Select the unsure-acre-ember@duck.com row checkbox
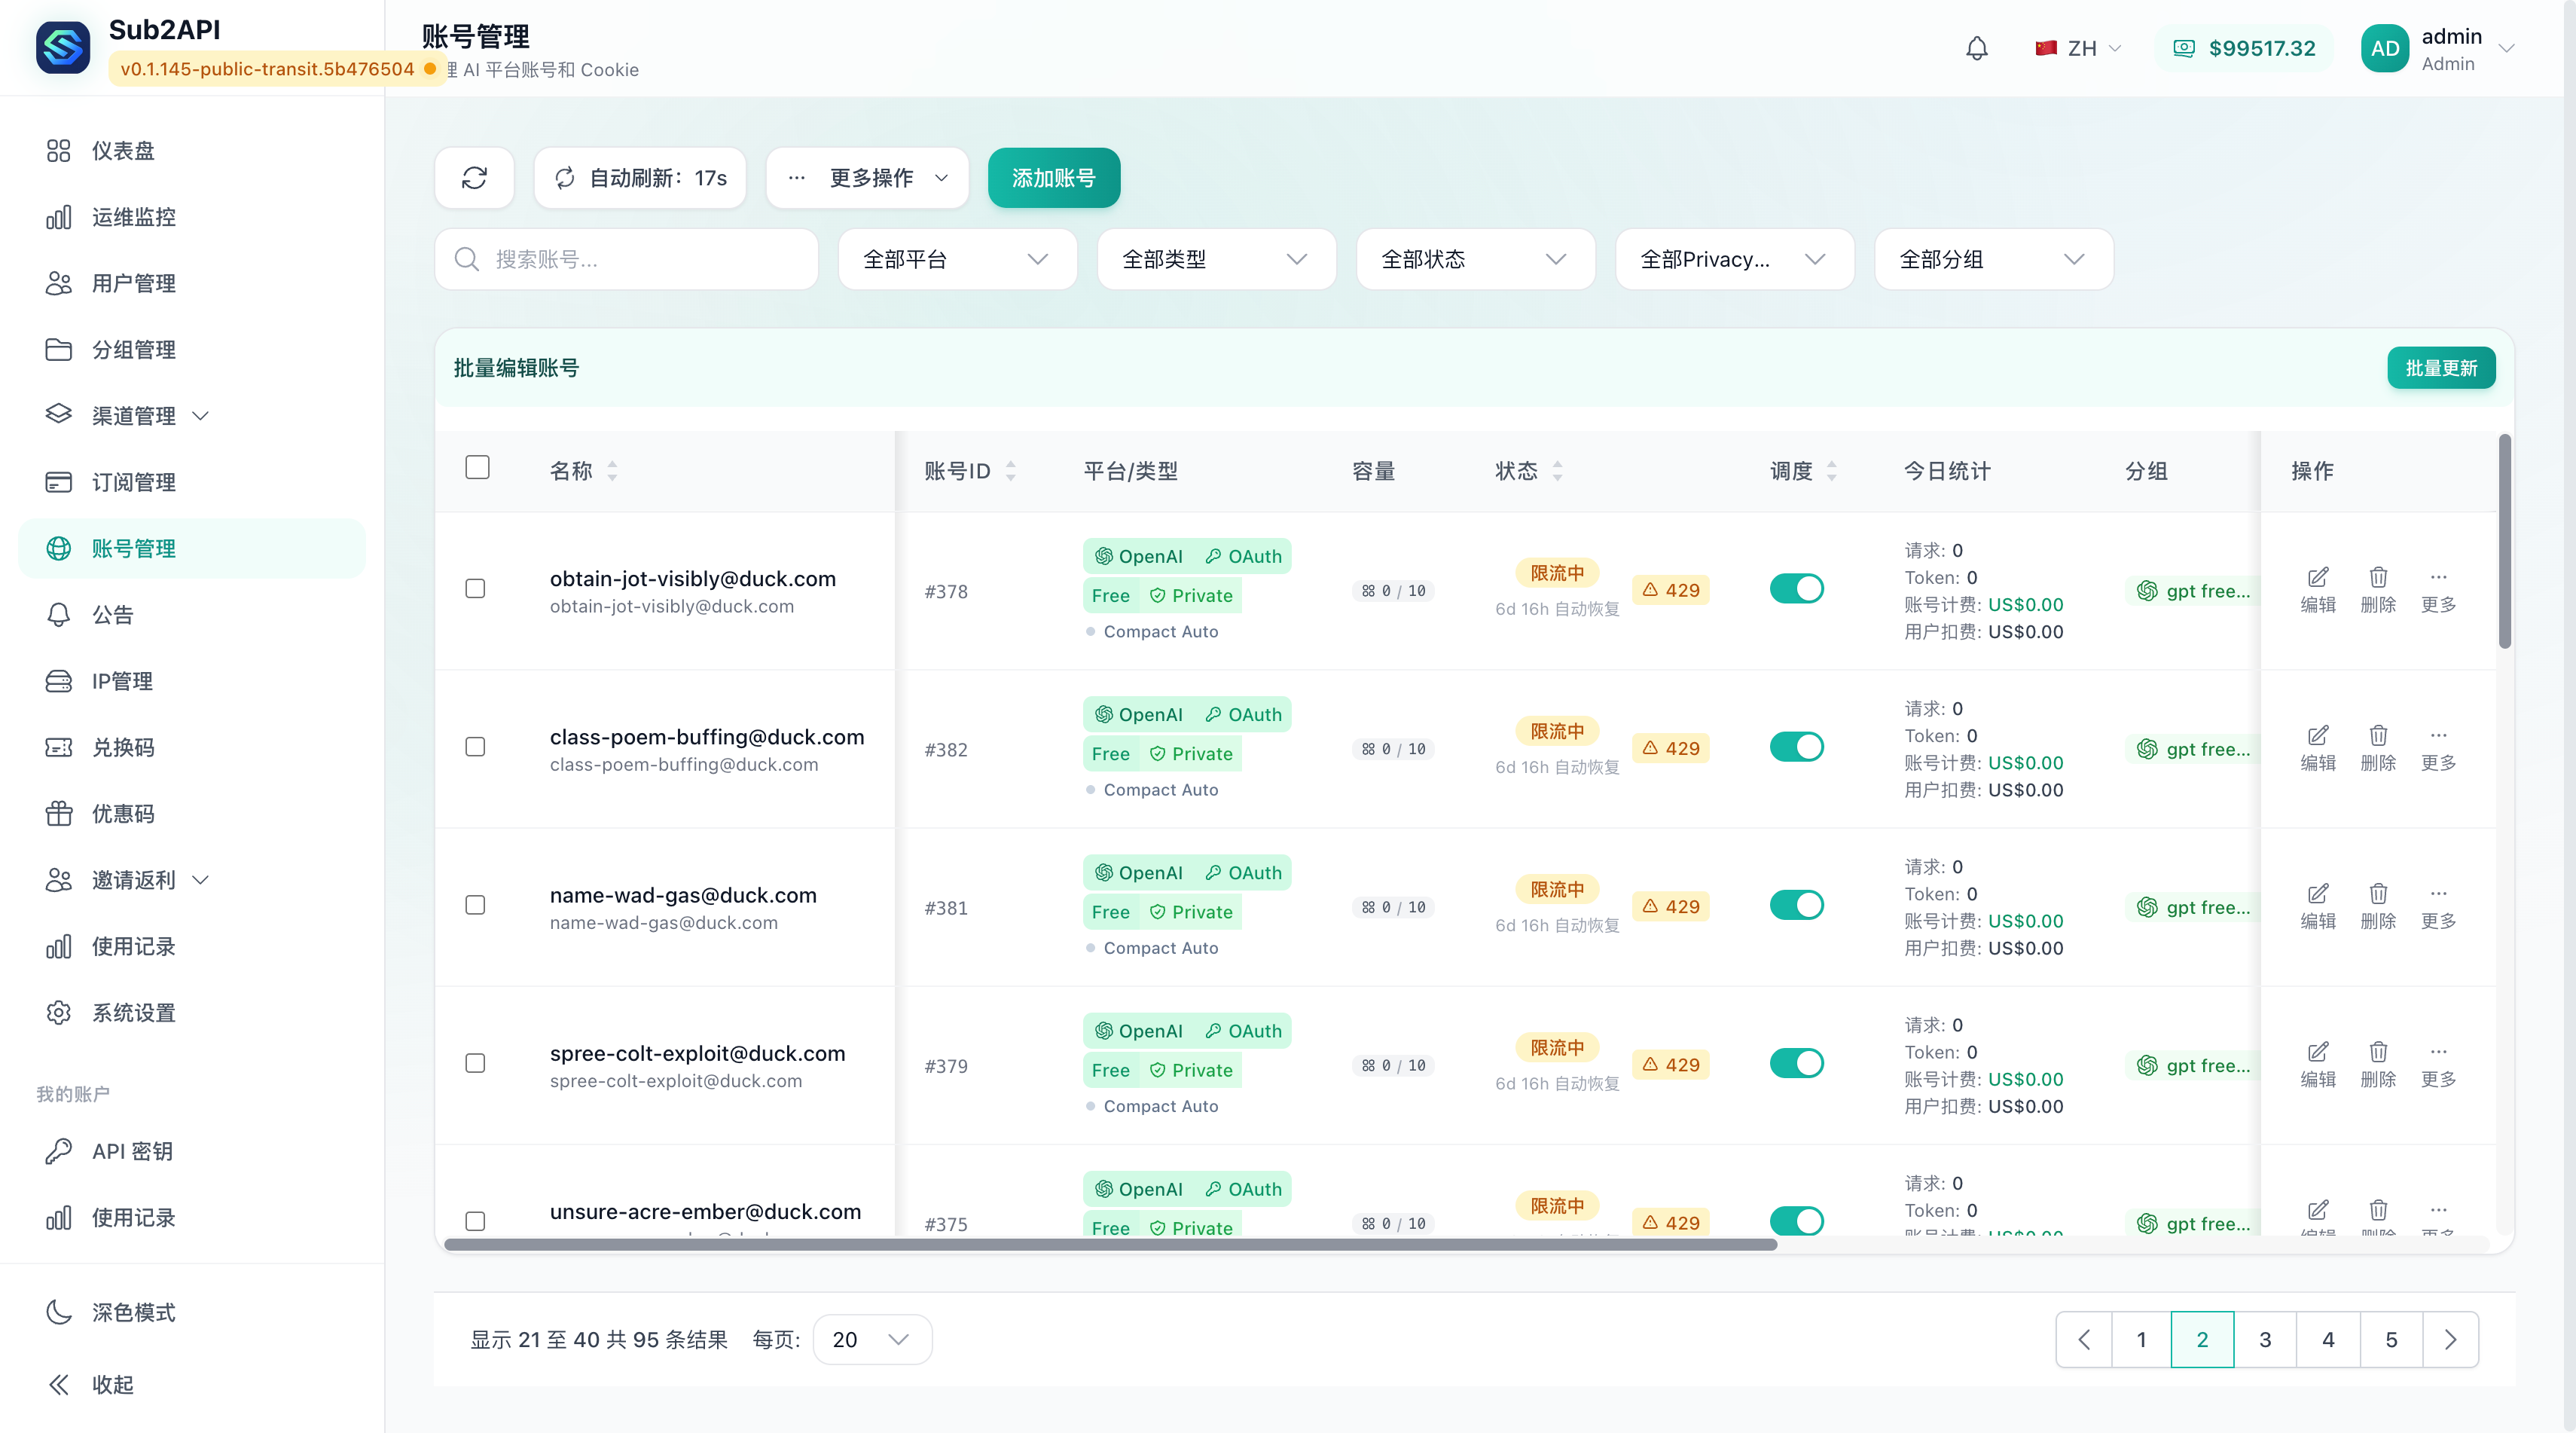 click(x=475, y=1220)
